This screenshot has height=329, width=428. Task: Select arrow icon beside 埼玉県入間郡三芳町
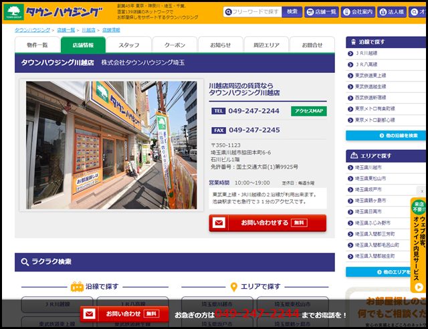point(350,234)
